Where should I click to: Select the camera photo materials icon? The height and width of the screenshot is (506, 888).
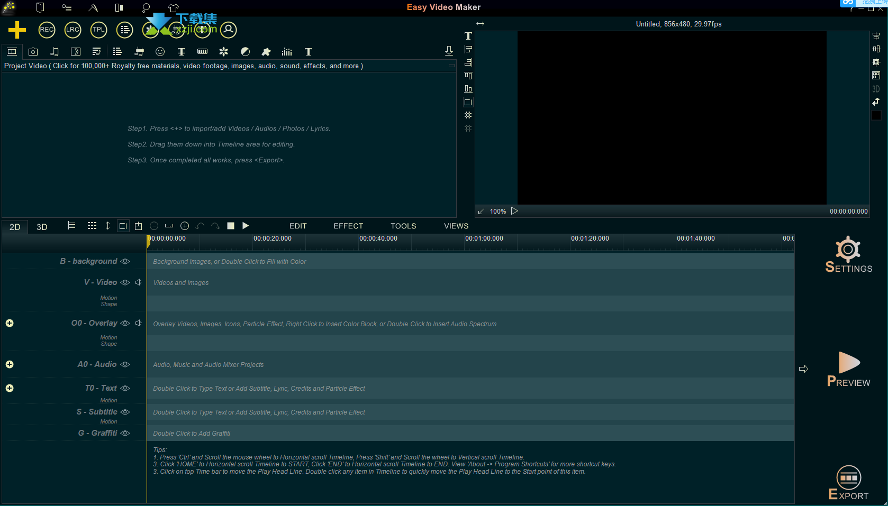pyautogui.click(x=33, y=51)
